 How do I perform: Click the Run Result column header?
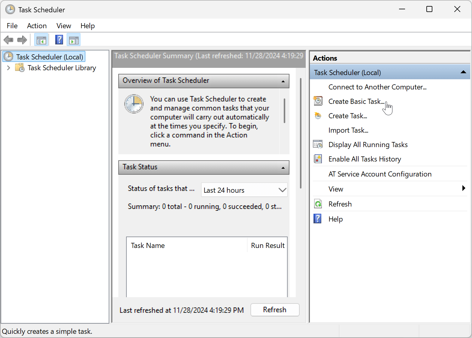[267, 245]
